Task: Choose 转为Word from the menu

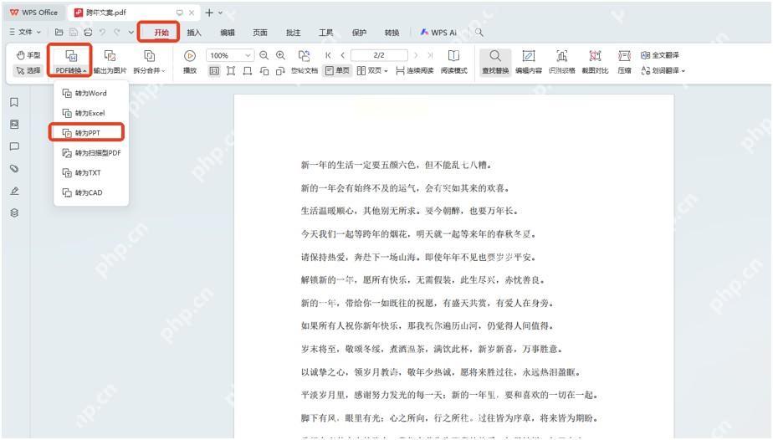Action: click(90, 93)
